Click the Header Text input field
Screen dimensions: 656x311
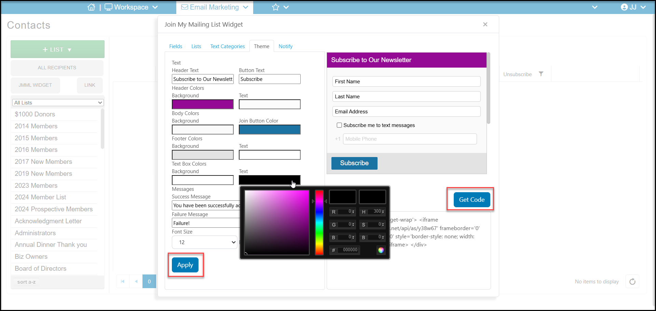click(203, 79)
